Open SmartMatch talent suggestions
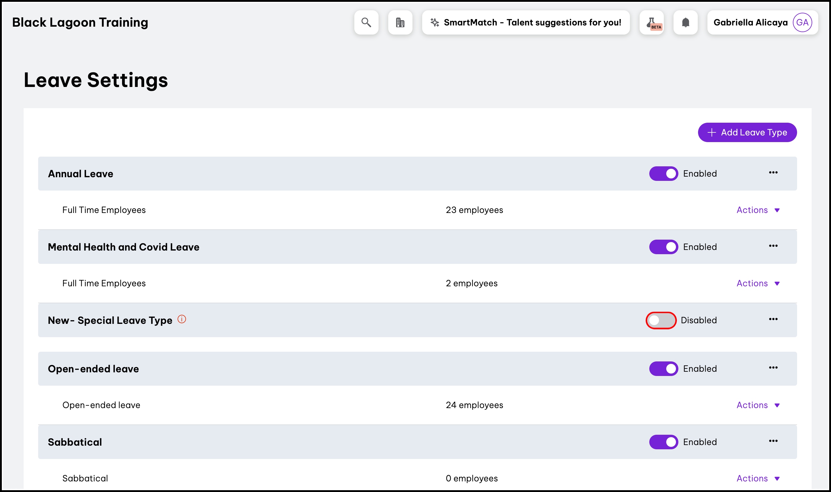Image resolution: width=831 pixels, height=492 pixels. (x=526, y=22)
